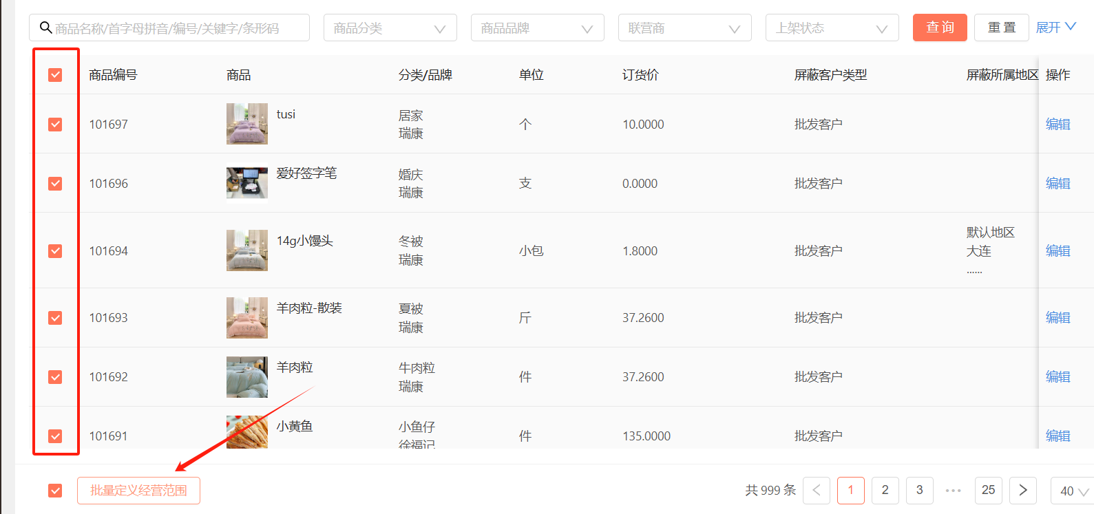Open the 商品分类 dropdown
Viewport: 1094px width, 514px height.
(x=390, y=28)
